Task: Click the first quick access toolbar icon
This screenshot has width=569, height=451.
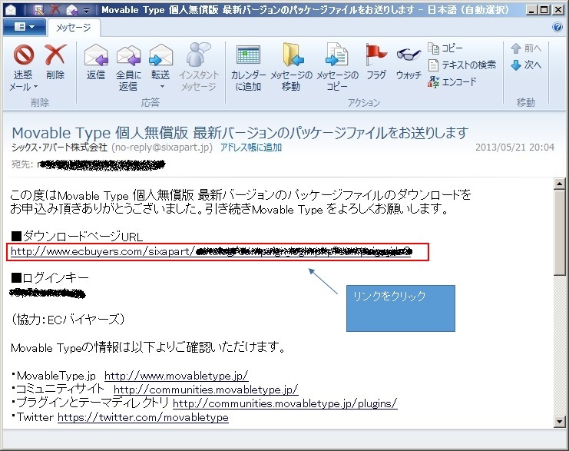Action: tap(38, 9)
